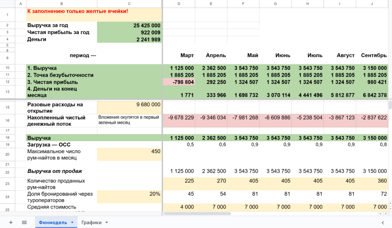Select the September net profit cell 980 421

click(x=372, y=82)
